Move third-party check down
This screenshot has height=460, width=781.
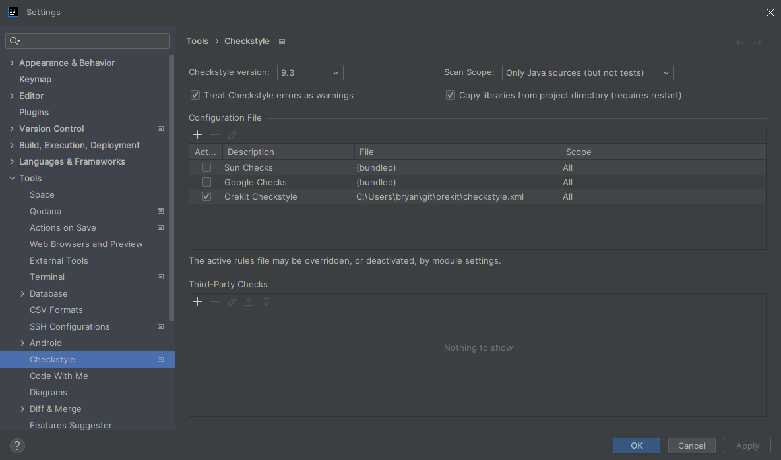[x=266, y=301]
